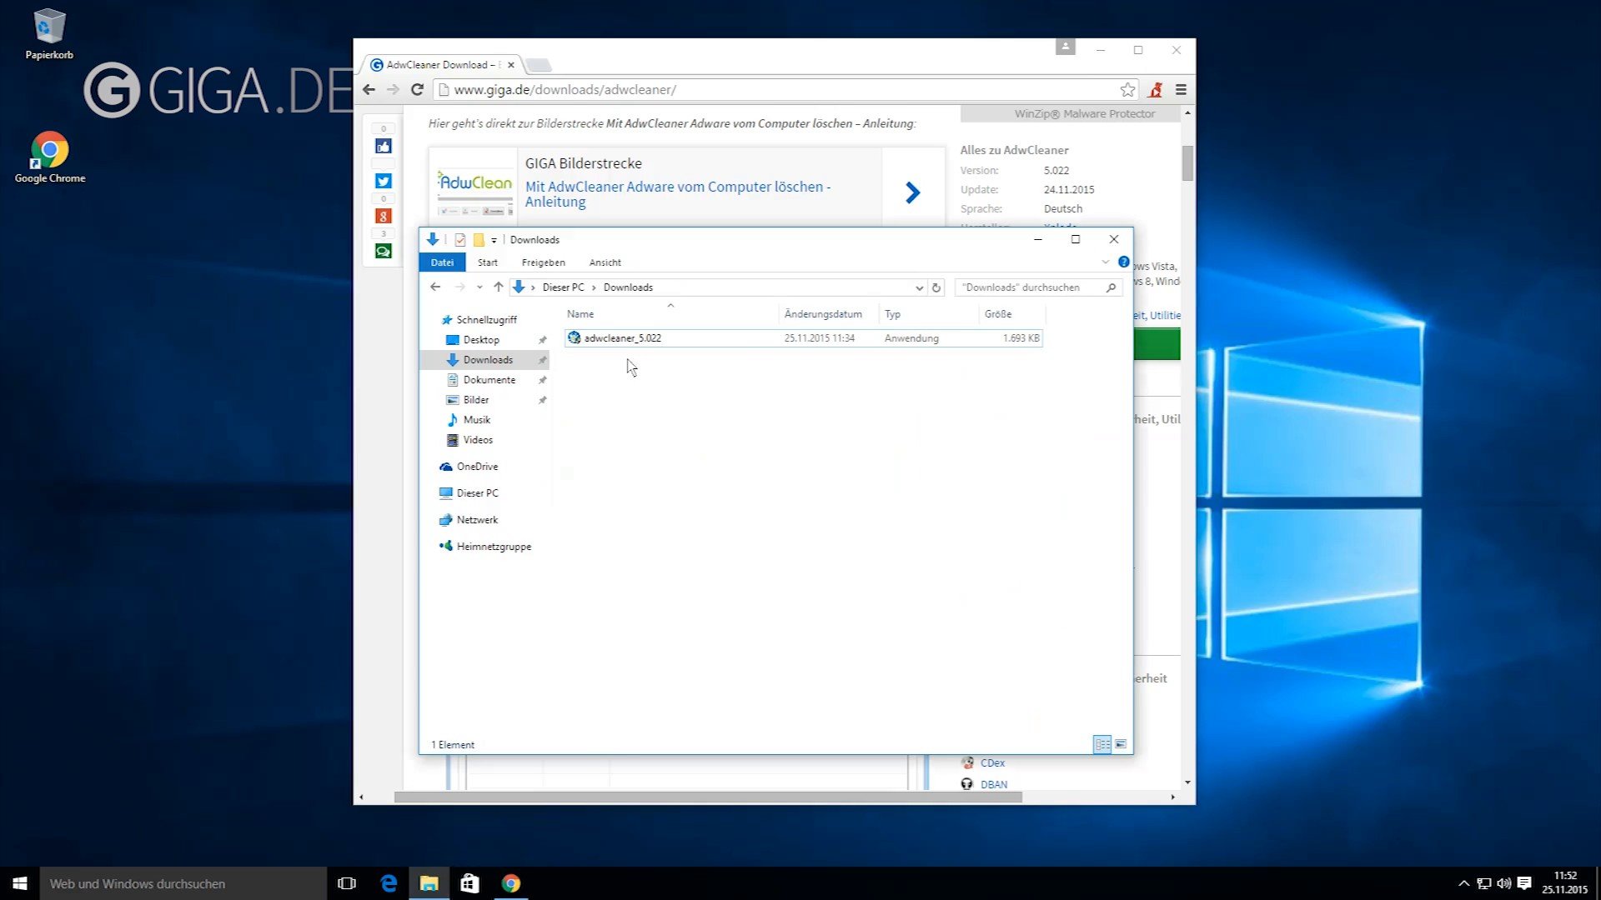Open the Datei tab in Explorer
Screen dimensions: 1601x900
[442, 262]
